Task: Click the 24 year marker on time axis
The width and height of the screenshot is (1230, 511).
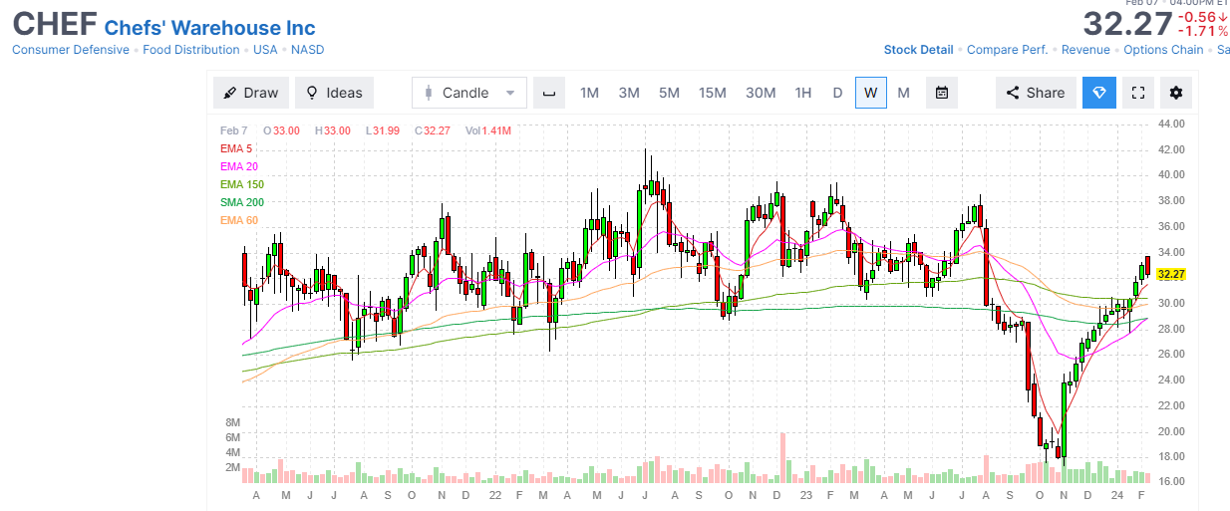Action: tap(1116, 496)
